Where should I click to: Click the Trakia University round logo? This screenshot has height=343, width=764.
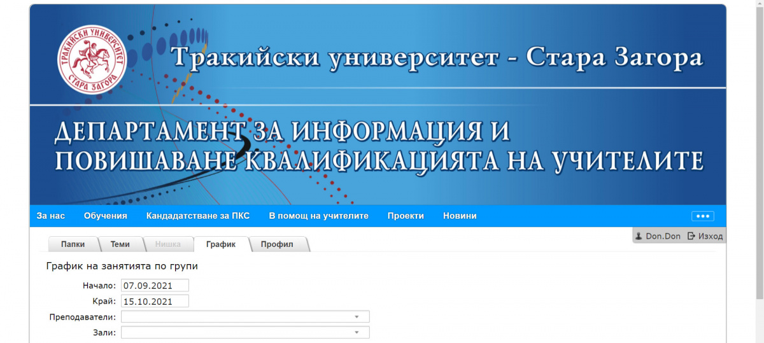pyautogui.click(x=92, y=60)
